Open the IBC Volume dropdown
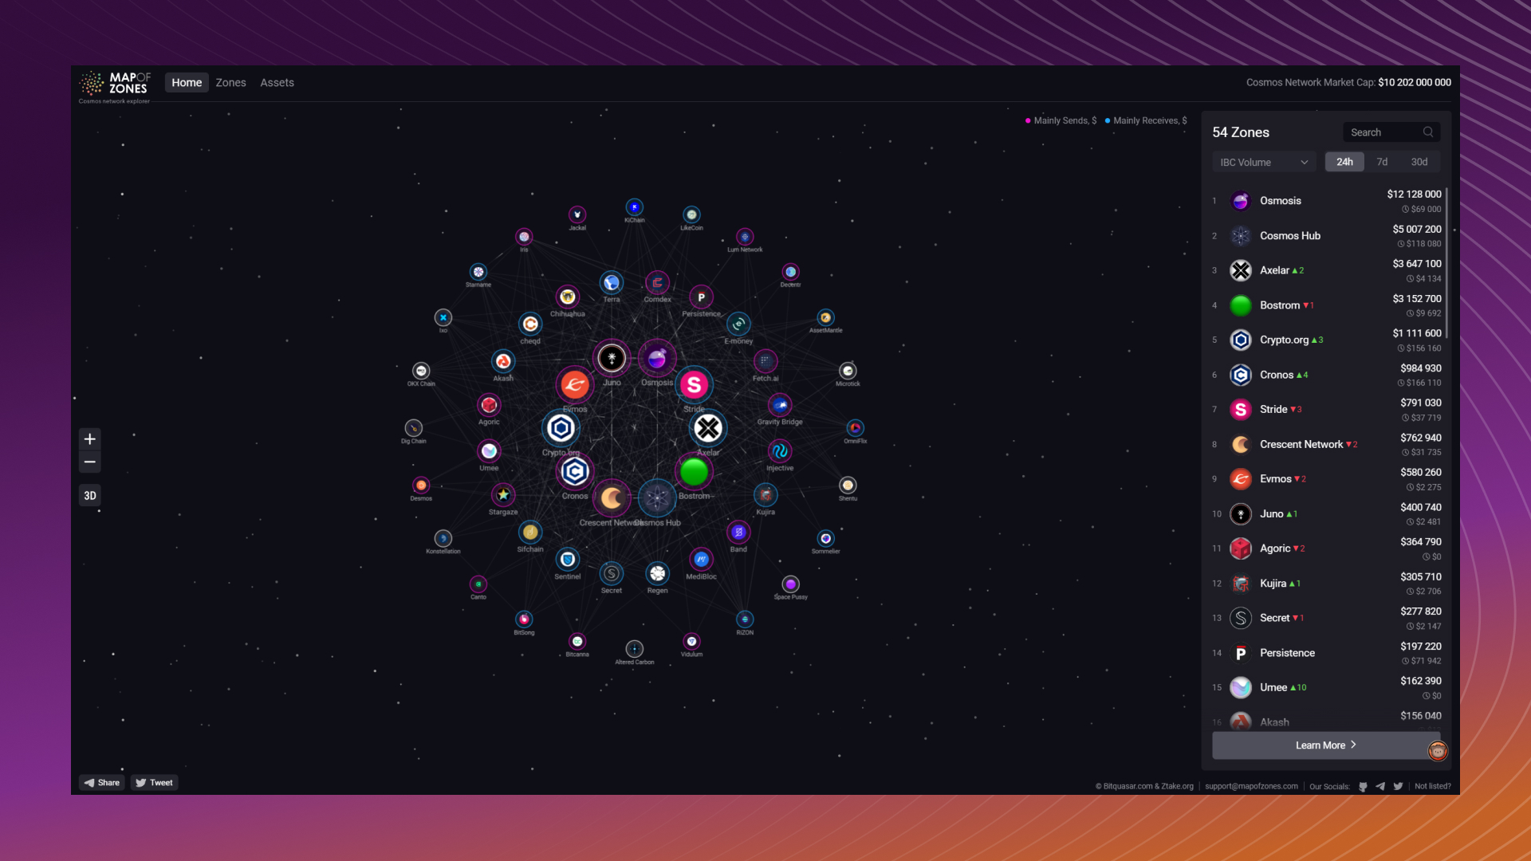Viewport: 1531px width, 861px height. (x=1263, y=162)
